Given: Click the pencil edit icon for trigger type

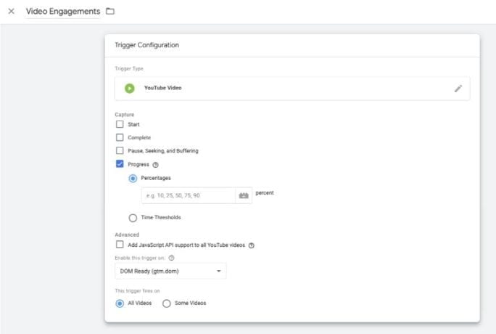Looking at the screenshot, I should click(x=458, y=89).
